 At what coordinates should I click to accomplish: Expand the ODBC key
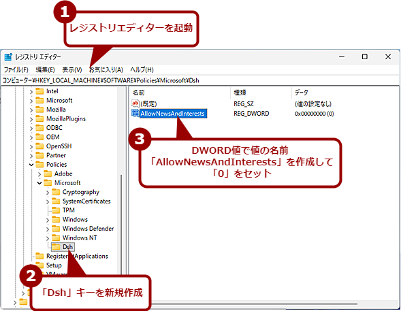(x=31, y=128)
